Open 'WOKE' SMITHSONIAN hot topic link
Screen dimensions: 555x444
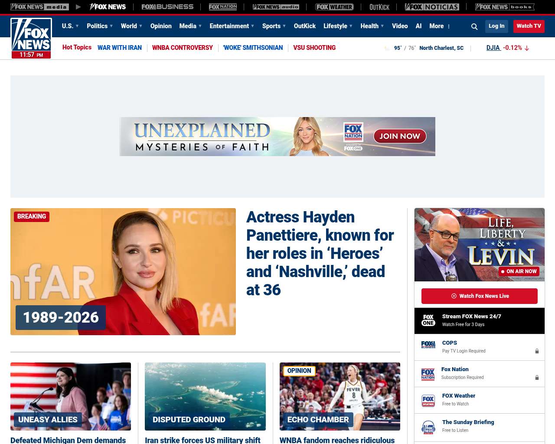253,48
